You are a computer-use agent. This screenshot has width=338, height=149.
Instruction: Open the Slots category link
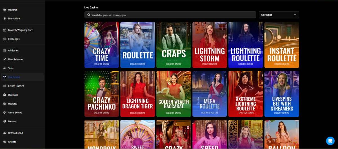(x=11, y=68)
